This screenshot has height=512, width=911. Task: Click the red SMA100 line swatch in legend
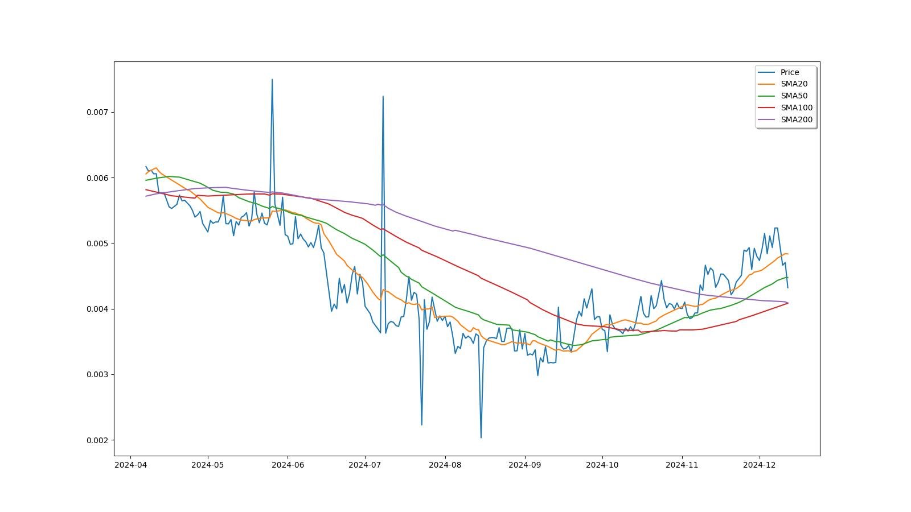click(767, 108)
